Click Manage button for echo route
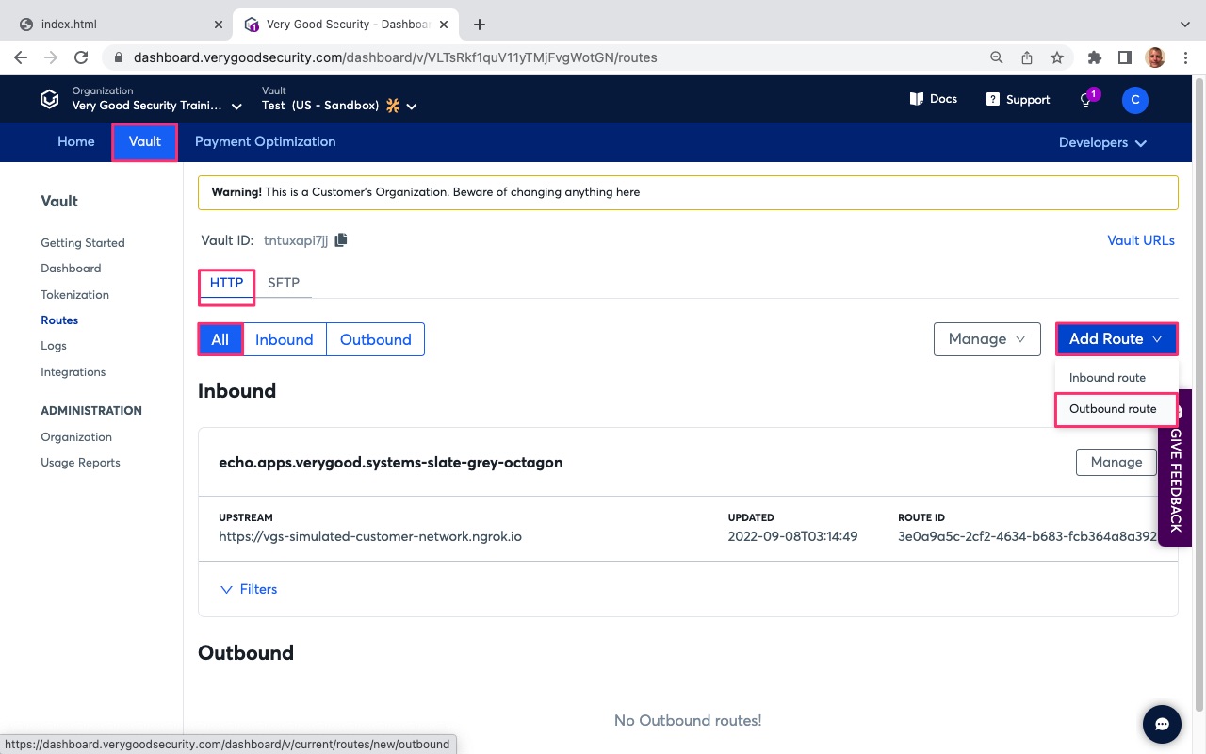The height and width of the screenshot is (754, 1206). tap(1116, 462)
